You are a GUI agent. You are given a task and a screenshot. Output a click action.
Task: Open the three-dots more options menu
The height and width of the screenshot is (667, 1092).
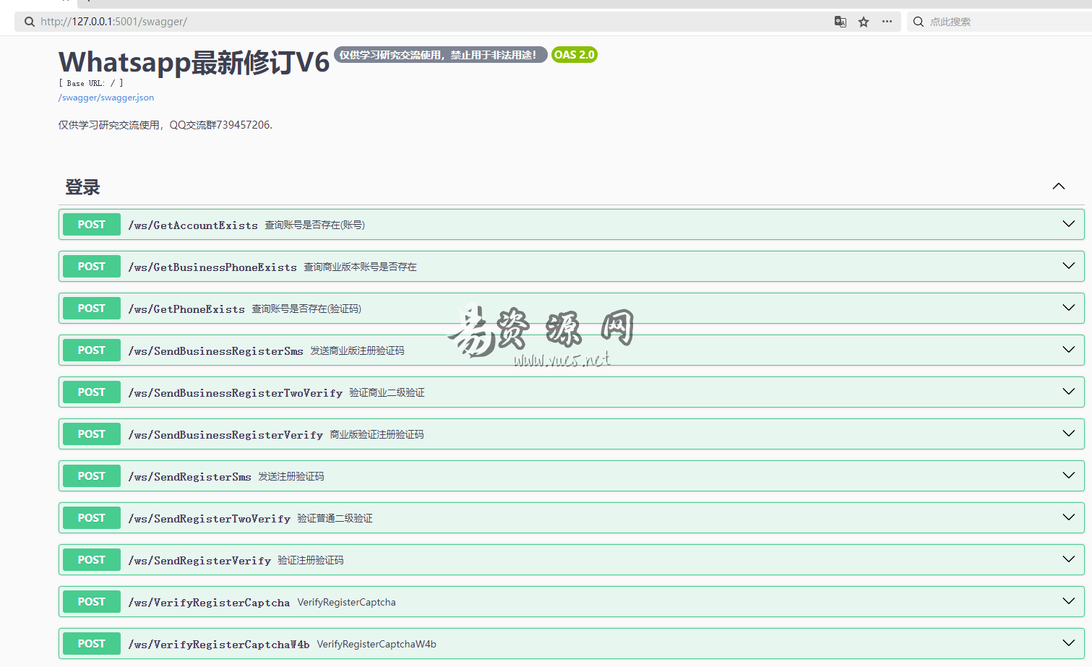click(x=887, y=22)
